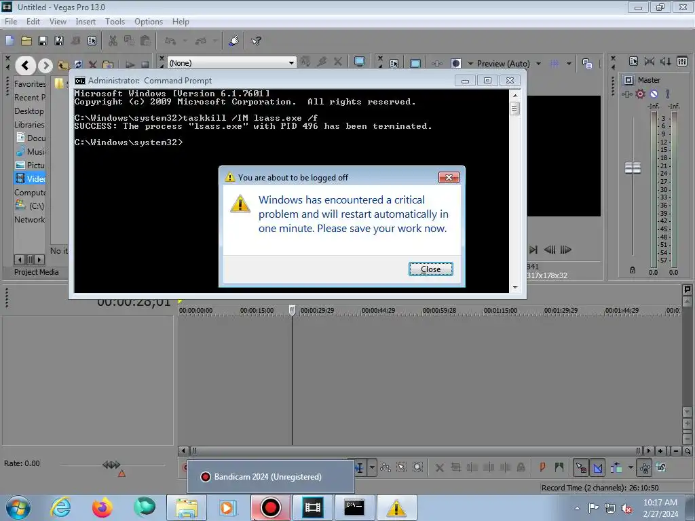Open the Auto Ripple dropdown arrow

click(631, 467)
